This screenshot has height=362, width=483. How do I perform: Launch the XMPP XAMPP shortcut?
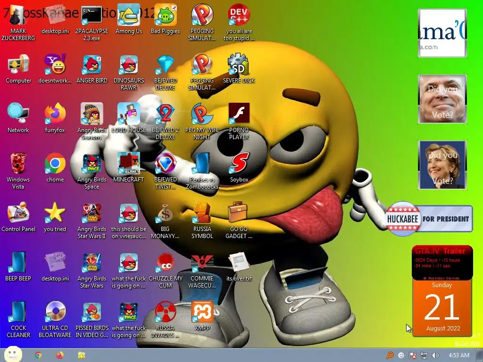coord(202,316)
